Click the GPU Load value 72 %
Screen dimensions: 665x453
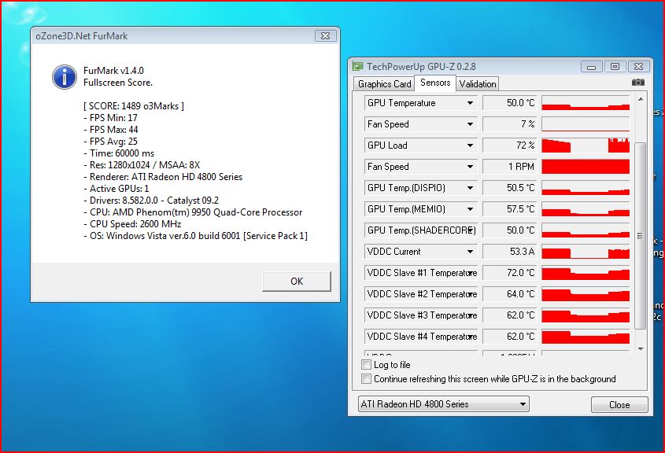coord(510,145)
